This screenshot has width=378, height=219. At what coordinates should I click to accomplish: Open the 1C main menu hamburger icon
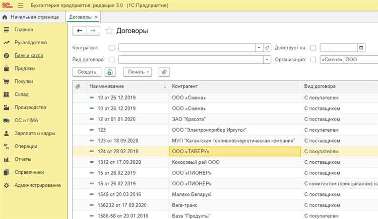[21, 6]
